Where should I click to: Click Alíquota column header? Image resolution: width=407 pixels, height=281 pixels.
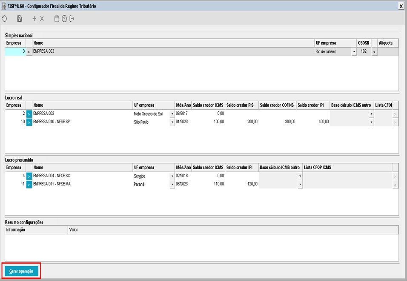coord(388,43)
